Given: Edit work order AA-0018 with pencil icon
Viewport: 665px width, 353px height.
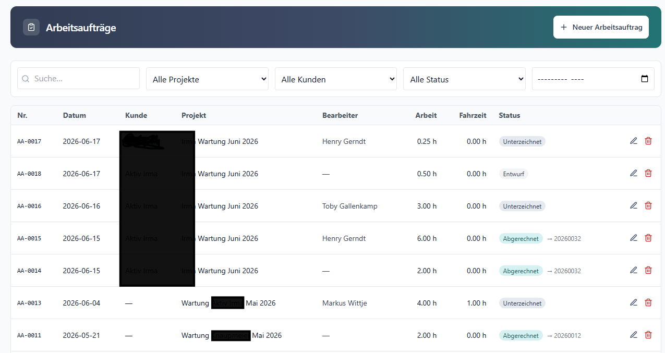Looking at the screenshot, I should click(x=634, y=173).
